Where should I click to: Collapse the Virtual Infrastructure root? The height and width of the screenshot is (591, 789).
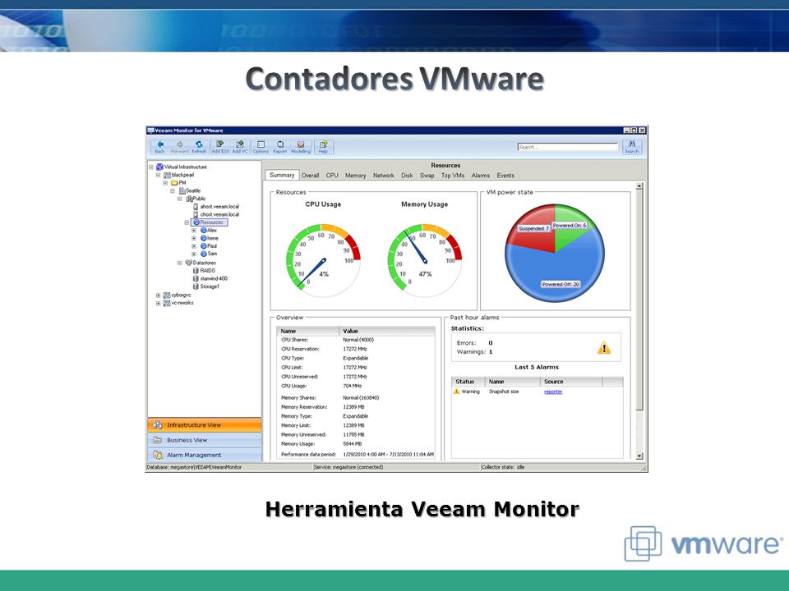pos(151,167)
